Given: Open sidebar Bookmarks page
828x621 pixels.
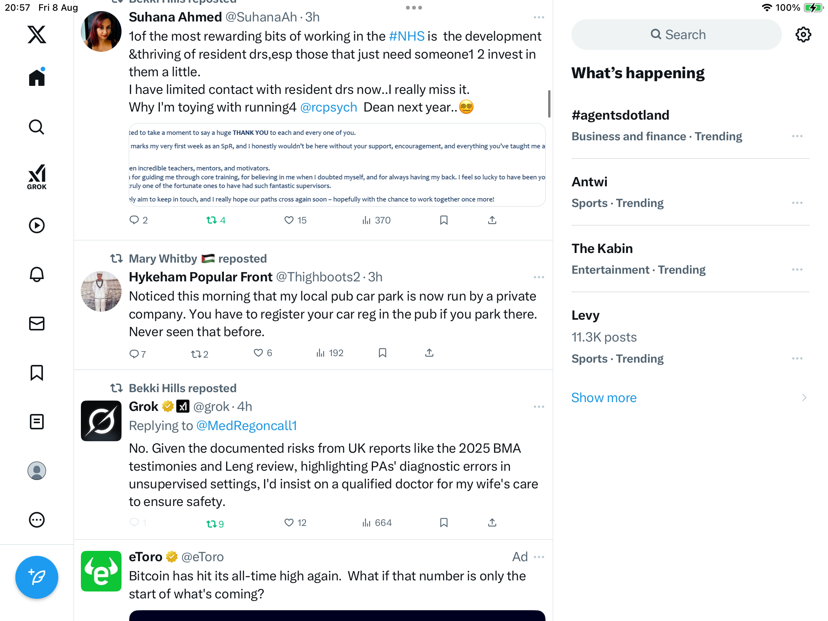Looking at the screenshot, I should [x=37, y=373].
